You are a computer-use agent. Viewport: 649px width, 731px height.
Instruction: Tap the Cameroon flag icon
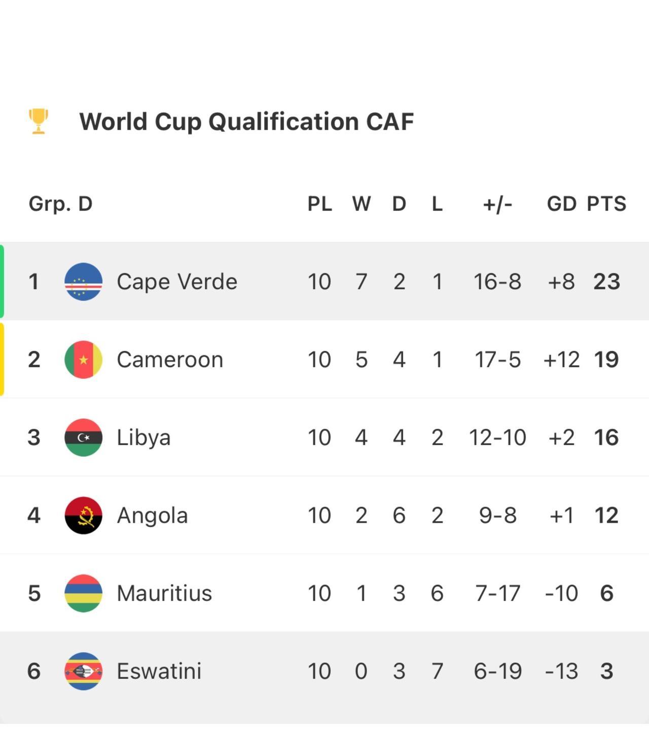84,359
